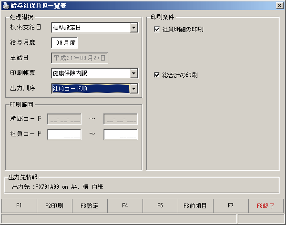
Task: Click the 社員コード end field
Action: click(x=121, y=134)
